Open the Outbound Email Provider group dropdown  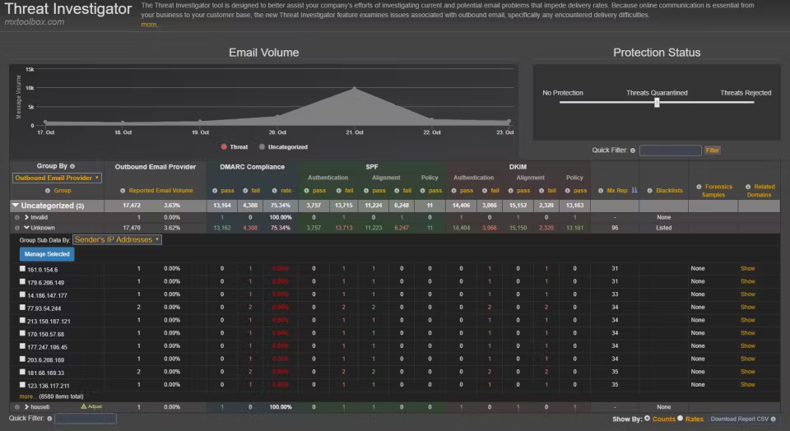point(57,178)
